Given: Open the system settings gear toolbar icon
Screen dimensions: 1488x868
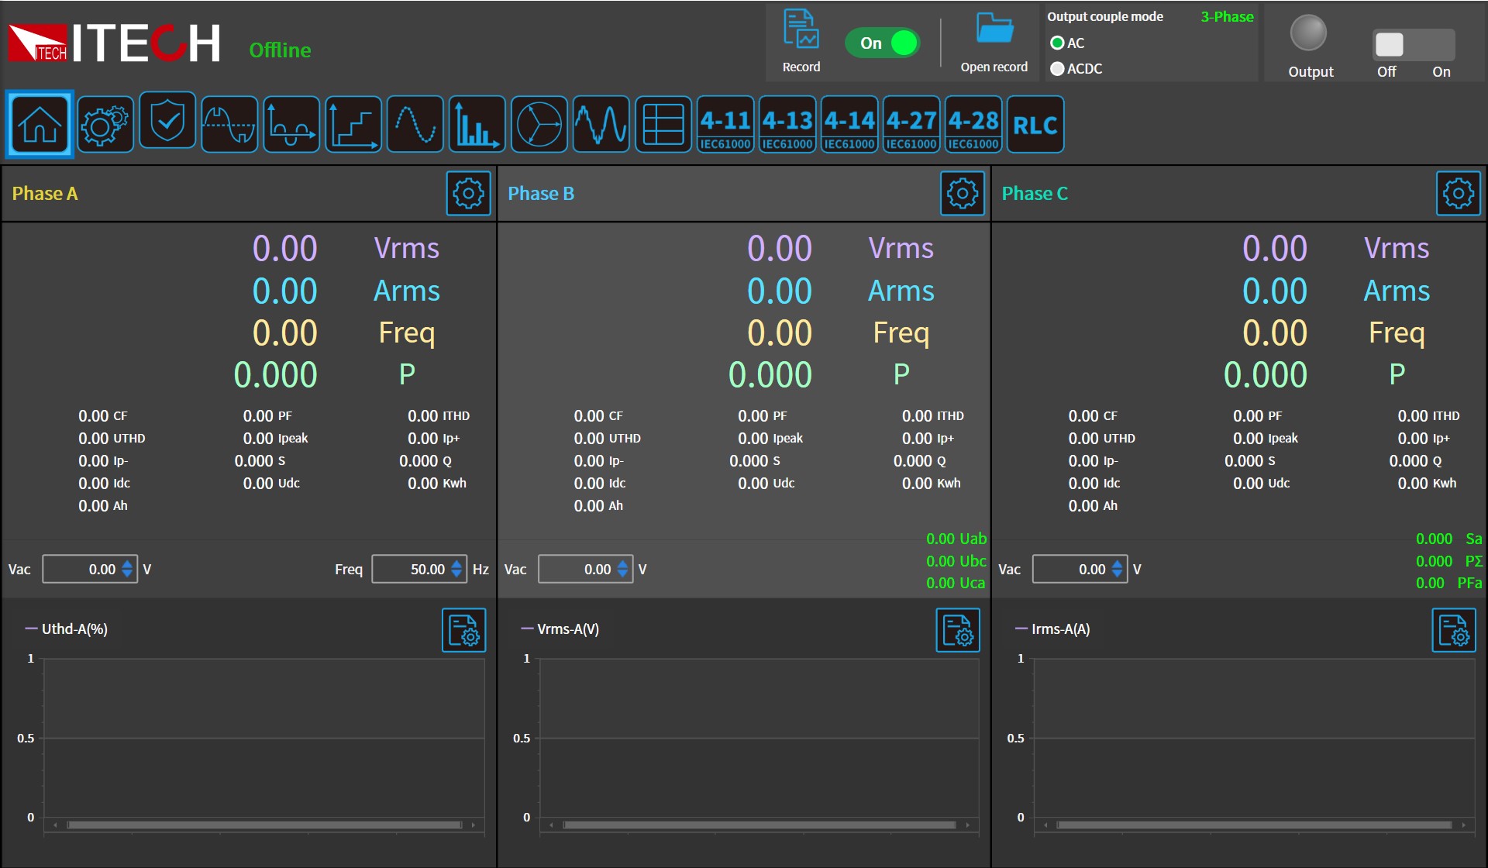Looking at the screenshot, I should pyautogui.click(x=105, y=125).
